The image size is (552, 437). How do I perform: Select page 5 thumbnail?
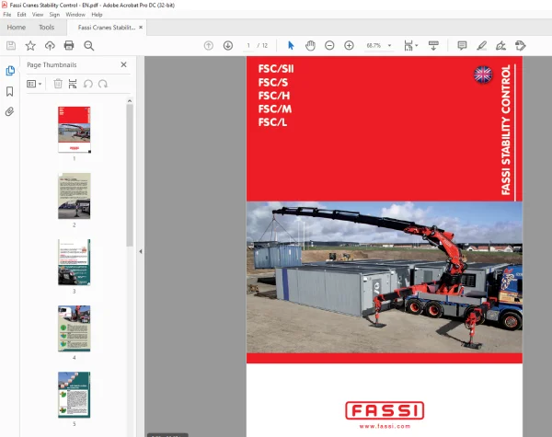[x=74, y=395]
